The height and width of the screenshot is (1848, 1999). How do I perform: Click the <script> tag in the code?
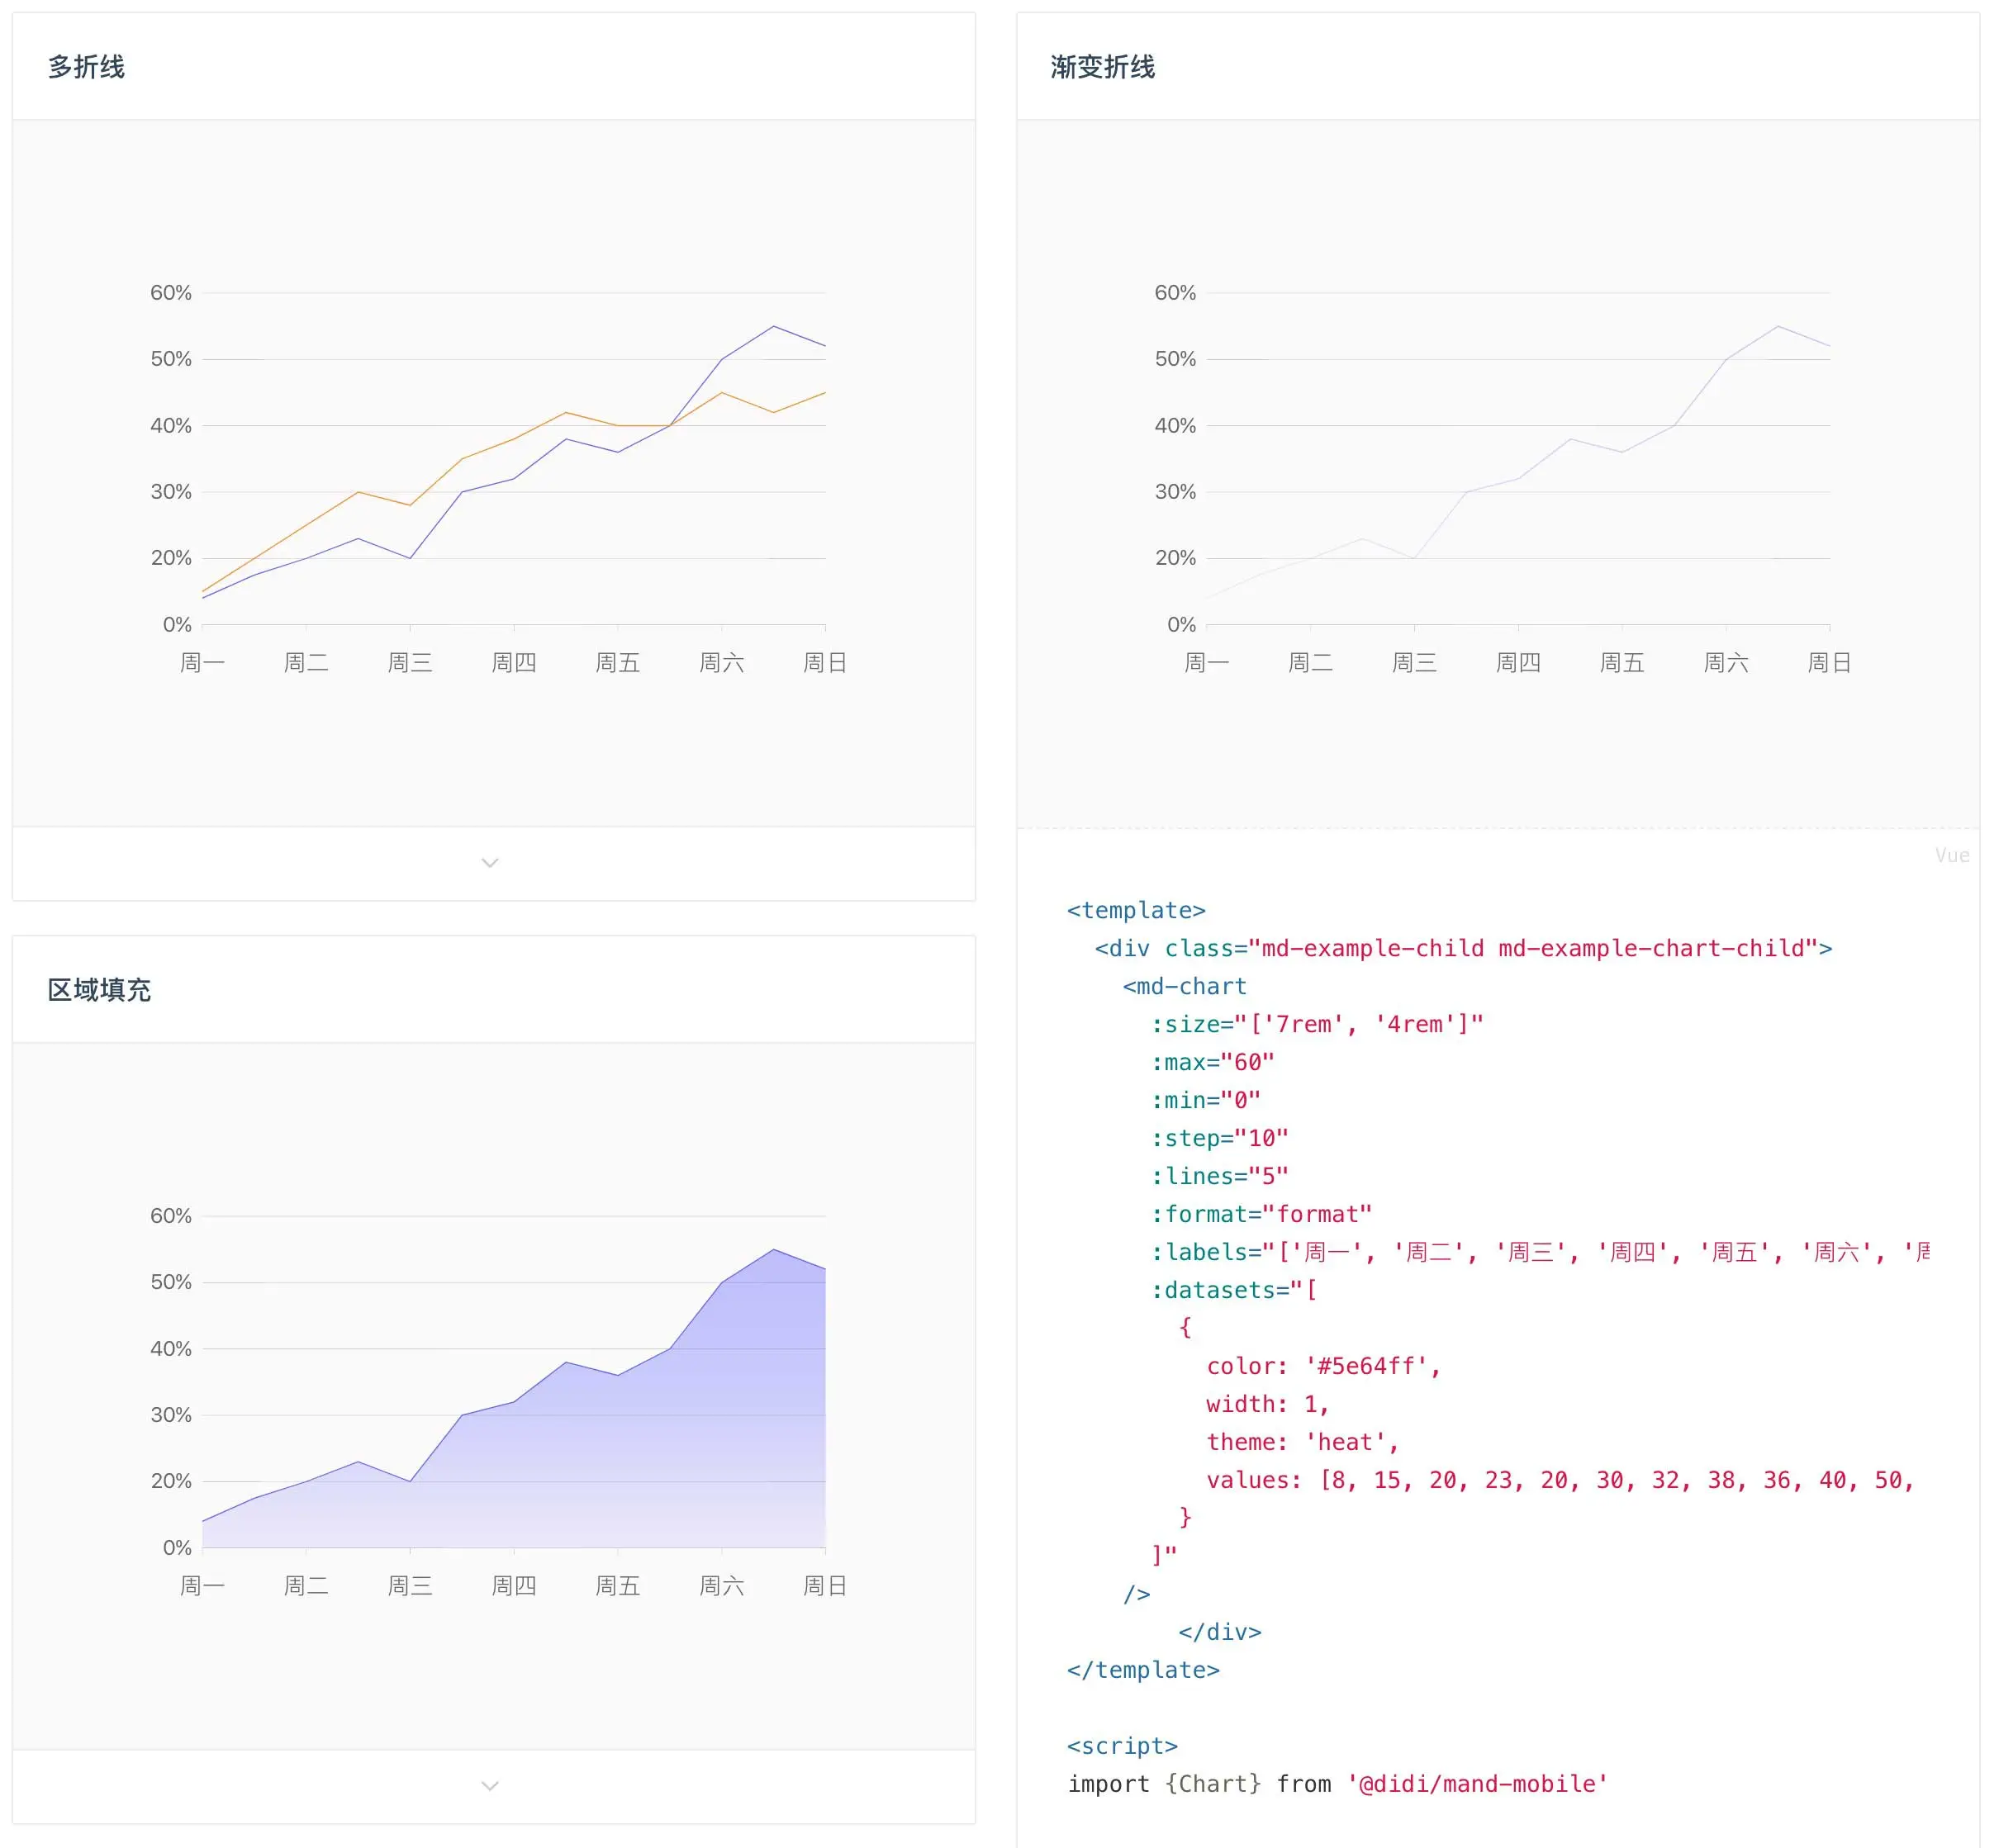pyautogui.click(x=1122, y=1746)
